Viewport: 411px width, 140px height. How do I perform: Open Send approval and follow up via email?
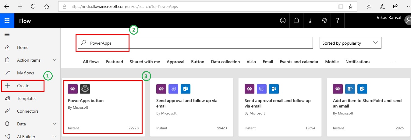[192, 107]
